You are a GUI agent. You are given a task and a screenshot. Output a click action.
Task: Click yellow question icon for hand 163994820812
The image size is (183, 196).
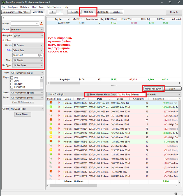click(x=51, y=133)
